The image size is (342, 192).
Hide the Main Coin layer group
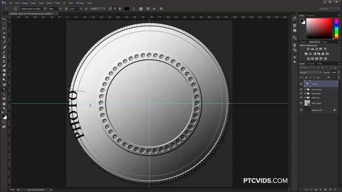(x=301, y=98)
